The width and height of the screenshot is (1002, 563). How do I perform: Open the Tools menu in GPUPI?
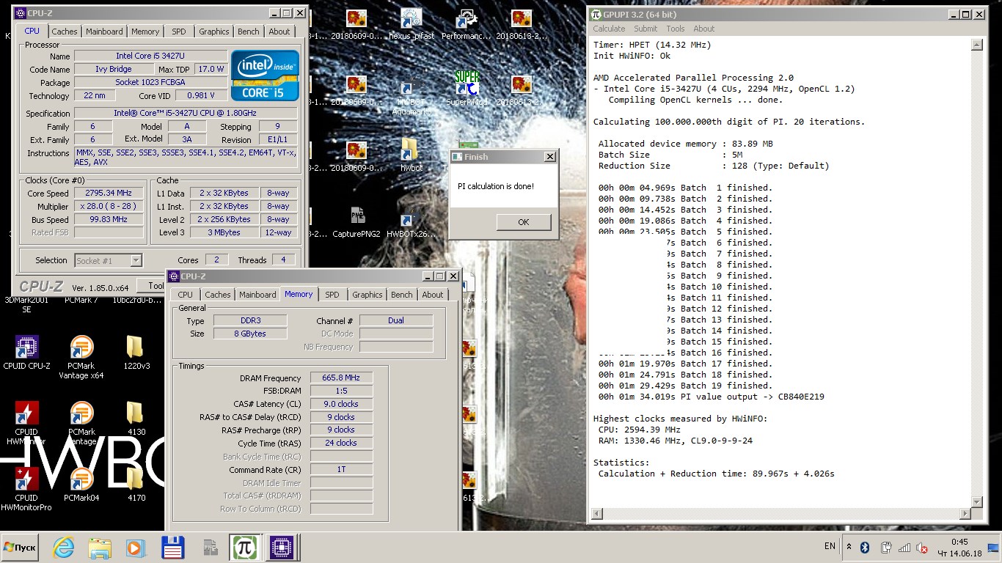(675, 29)
